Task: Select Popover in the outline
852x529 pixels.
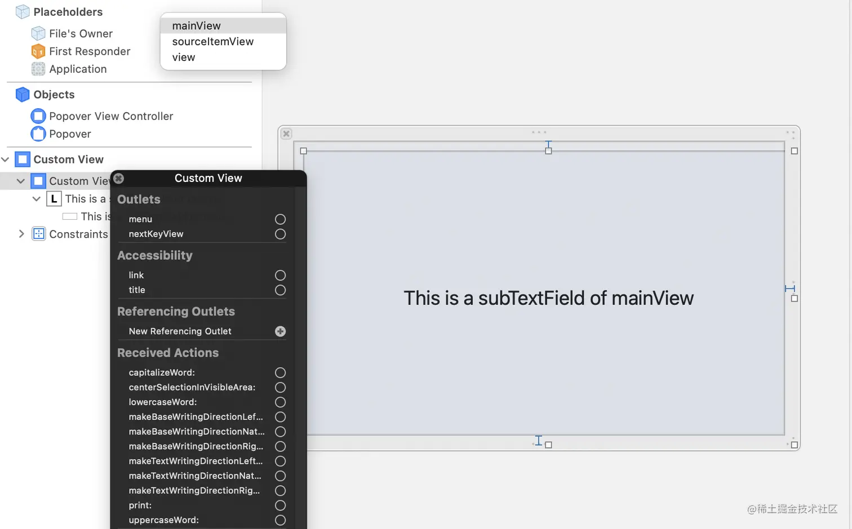Action: [70, 134]
